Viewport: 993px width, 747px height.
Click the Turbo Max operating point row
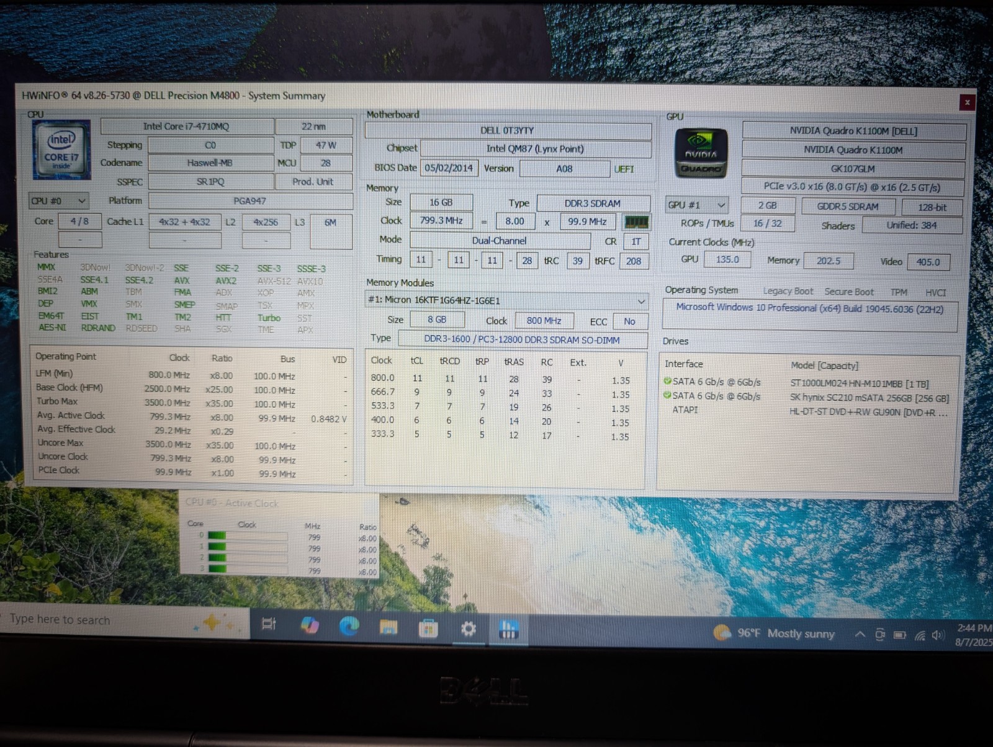click(x=192, y=403)
